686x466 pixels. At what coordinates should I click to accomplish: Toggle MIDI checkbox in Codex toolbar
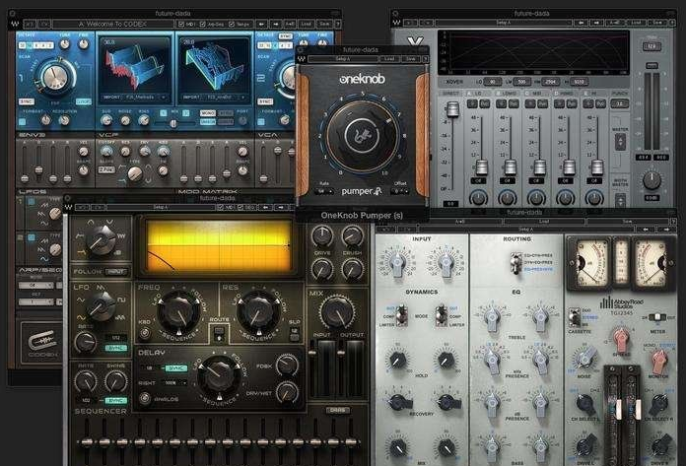[181, 24]
